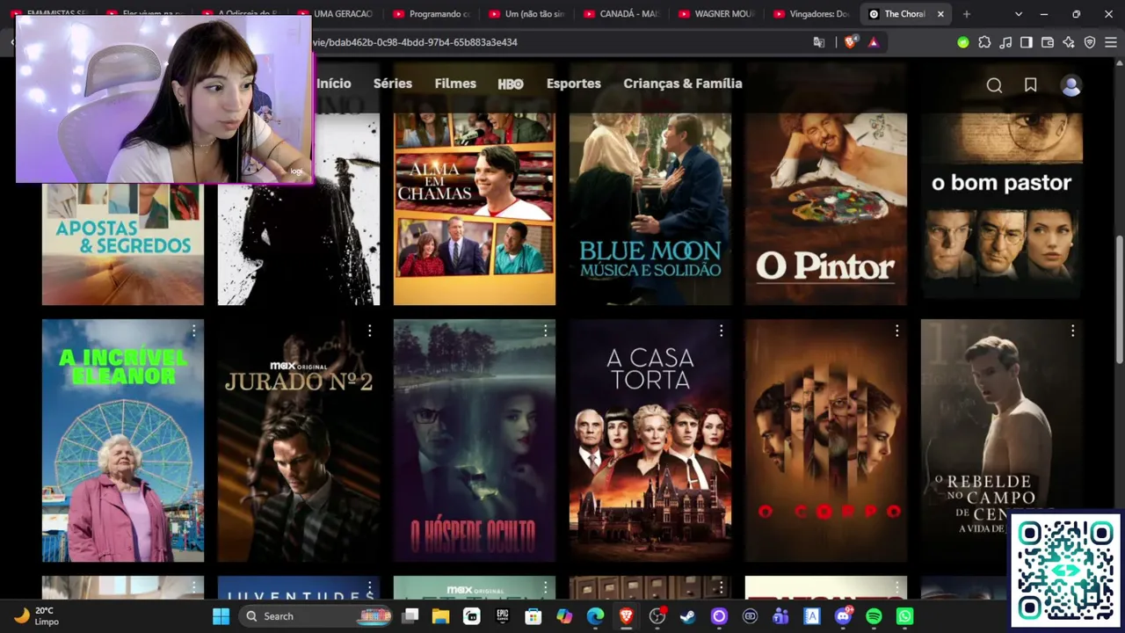Viewport: 1125px width, 633px height.
Task: Open the bookmark watchlist icon in the header
Action: (1031, 85)
